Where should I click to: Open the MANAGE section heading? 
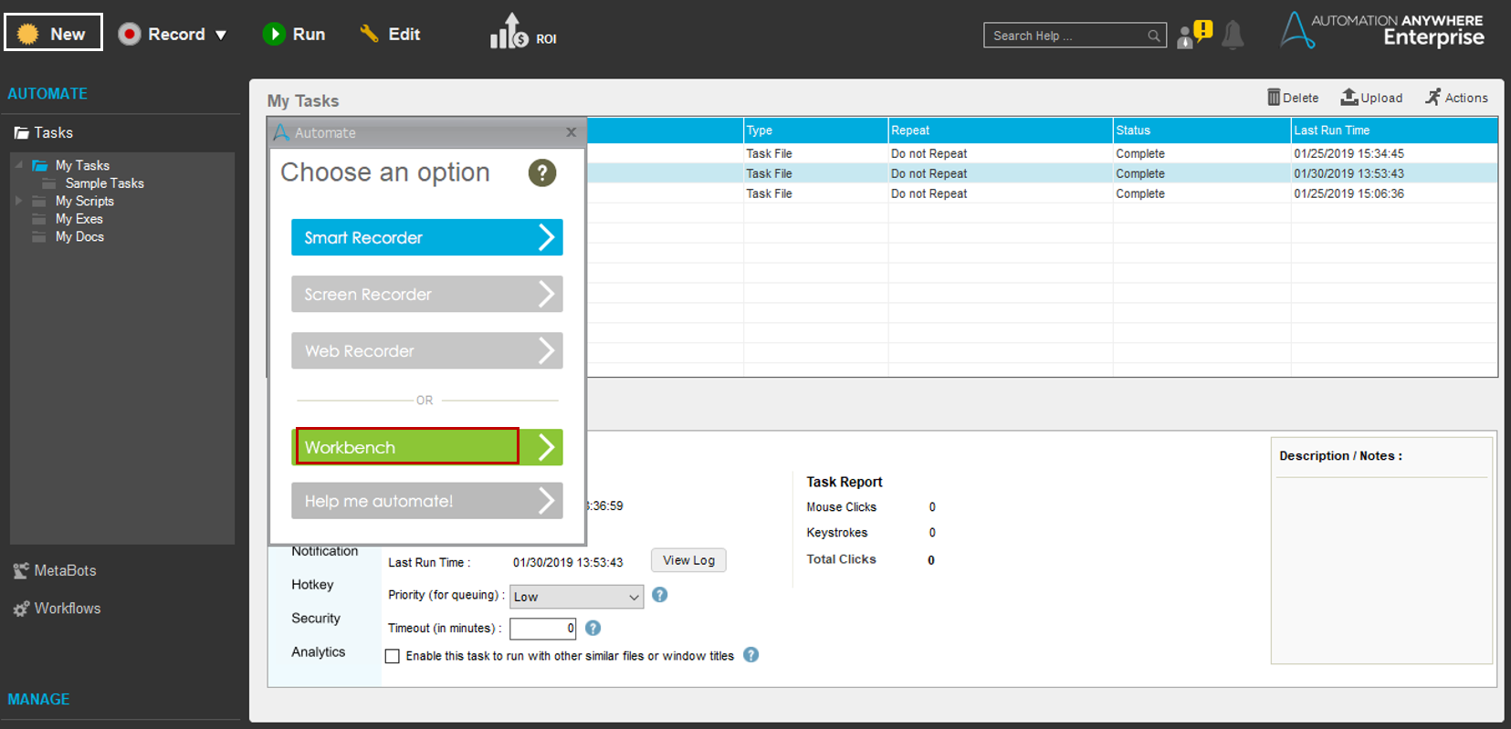[x=38, y=700]
